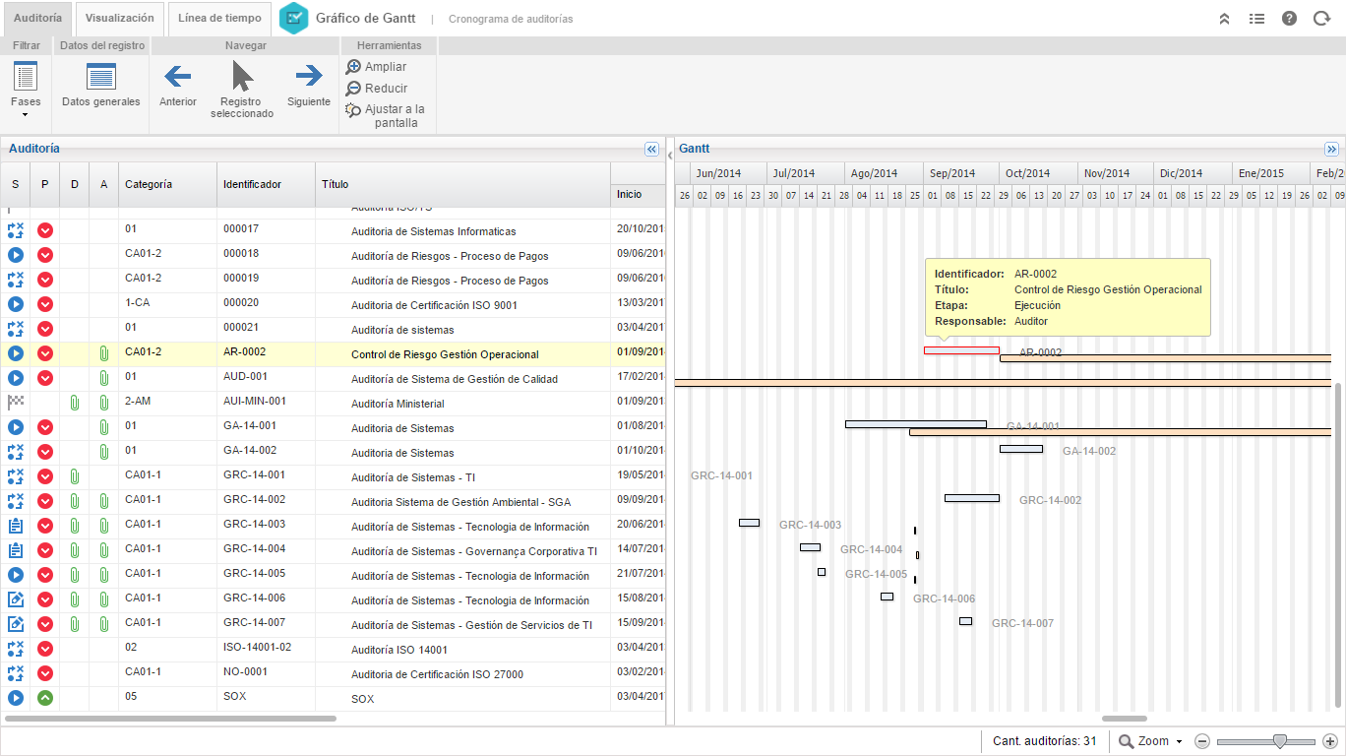1346x756 pixels.
Task: Collapse the Auditoría panel
Action: 651,149
